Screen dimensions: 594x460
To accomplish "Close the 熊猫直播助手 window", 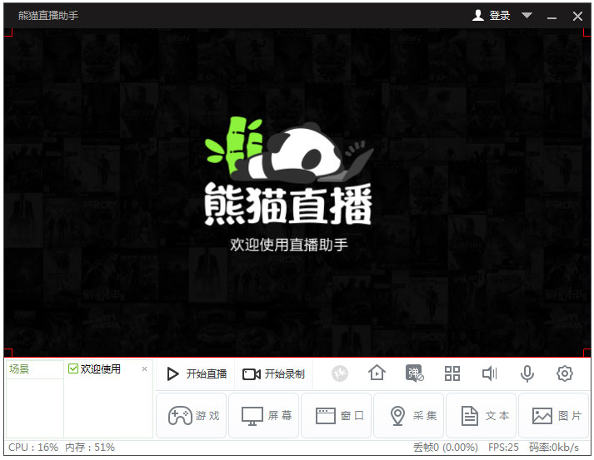I will pos(577,16).
